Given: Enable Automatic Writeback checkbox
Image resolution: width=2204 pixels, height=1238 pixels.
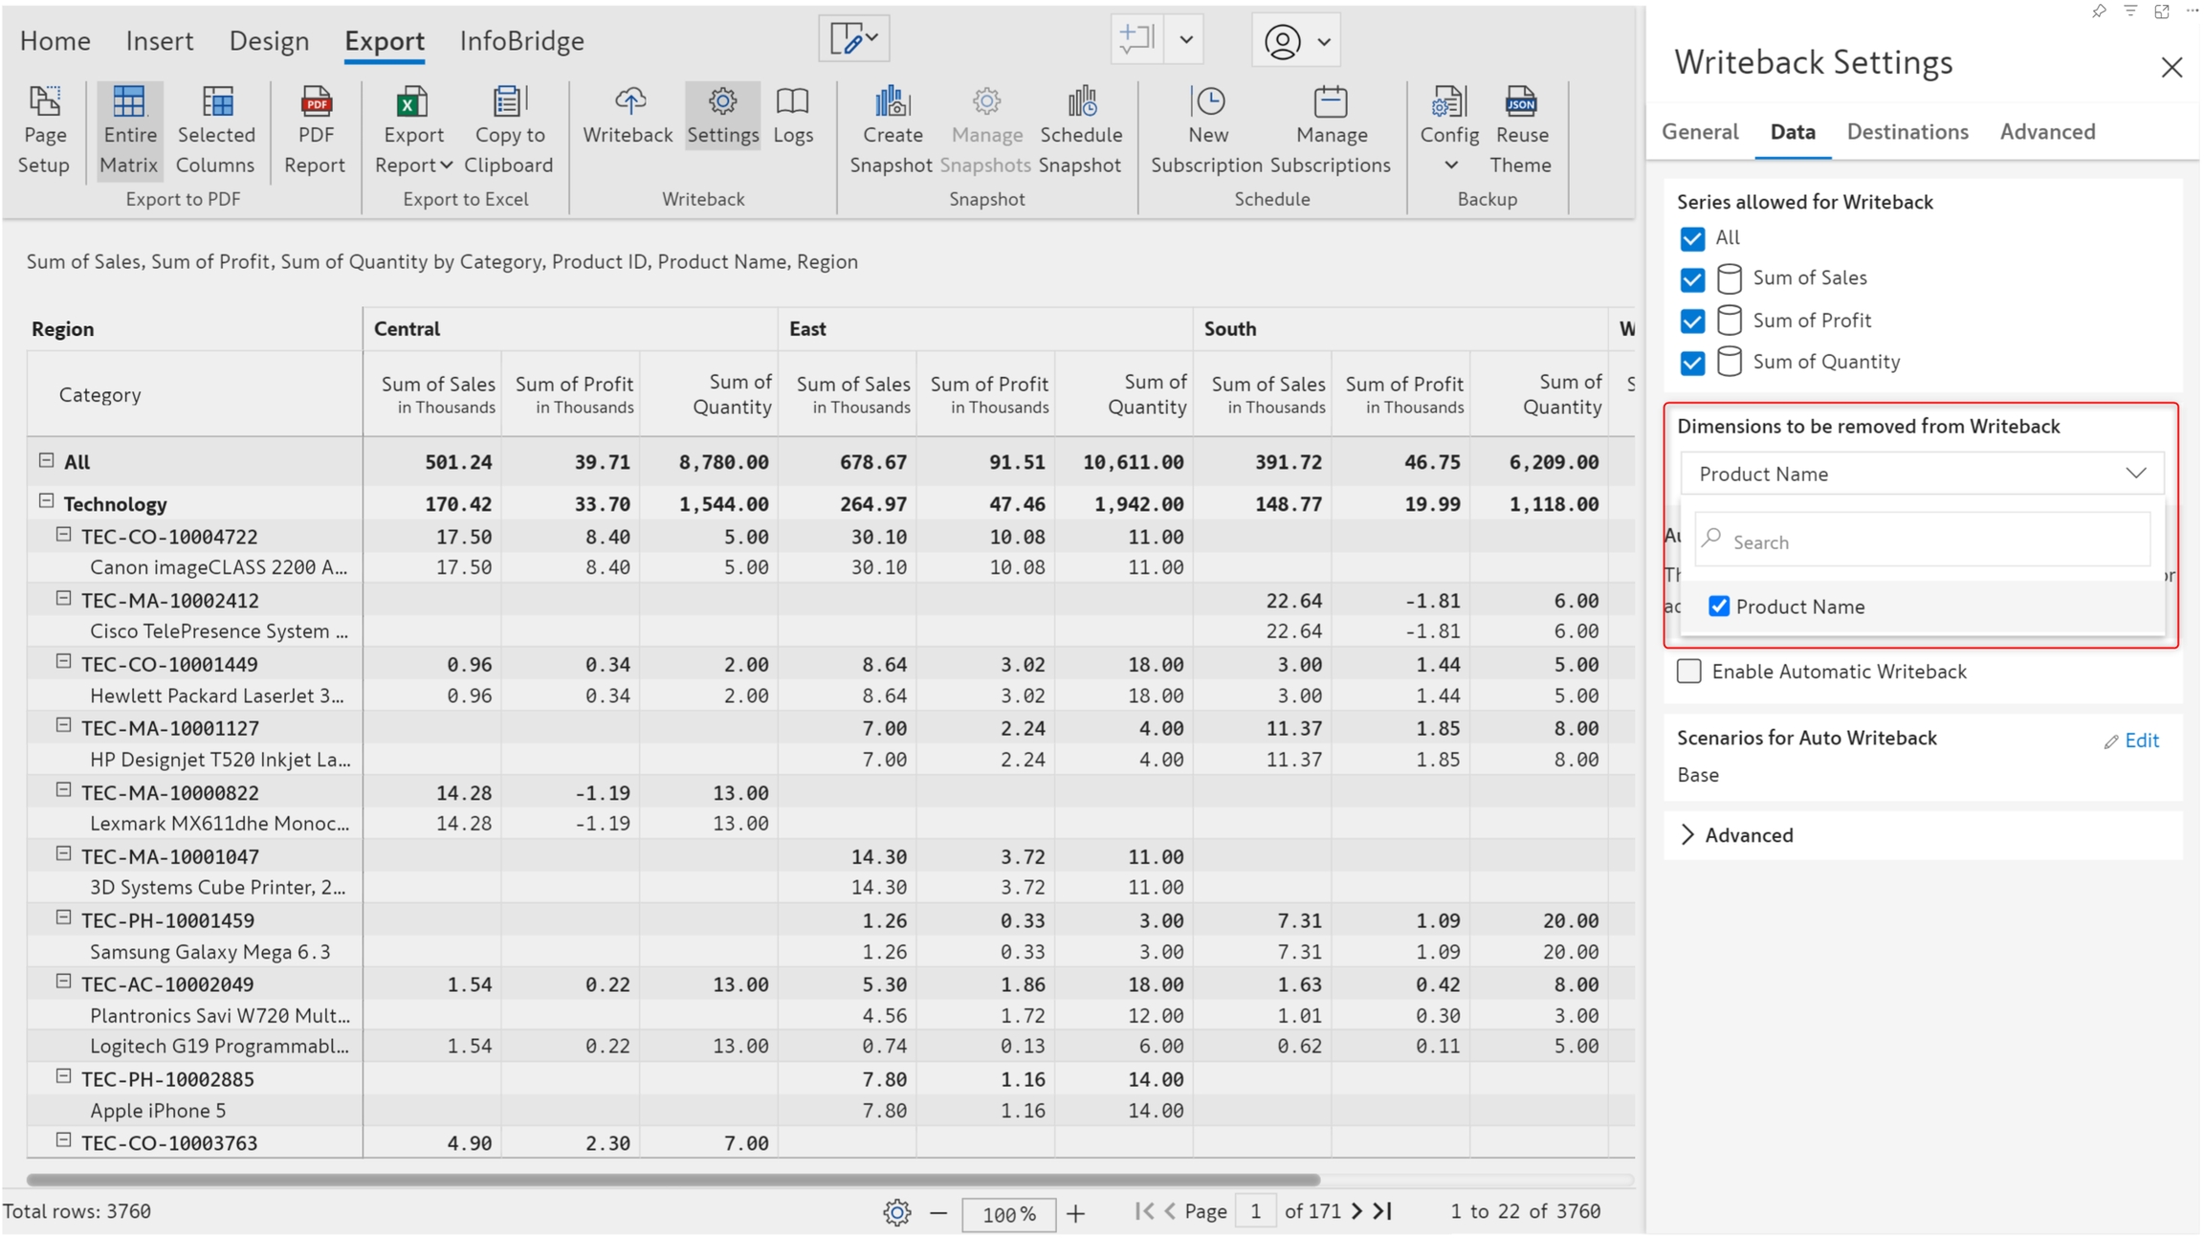Looking at the screenshot, I should coord(1689,672).
